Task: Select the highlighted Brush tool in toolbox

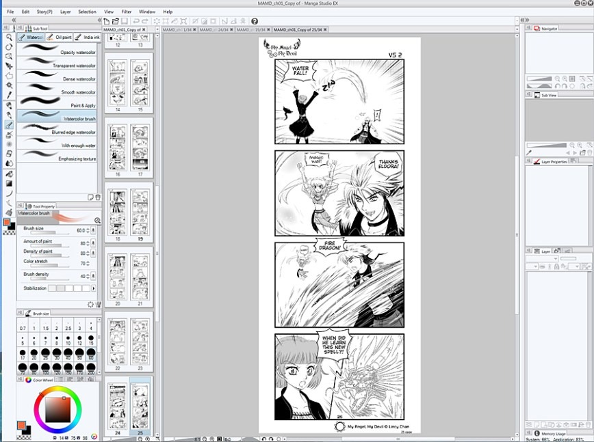Action: [9, 125]
